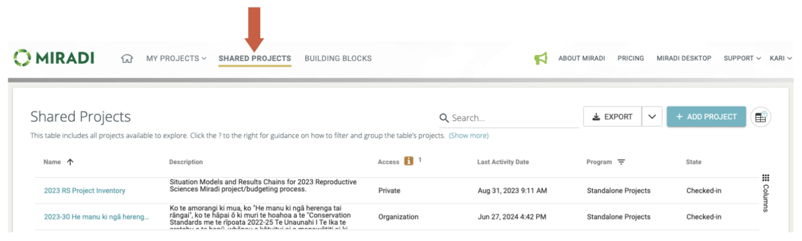Viewport: 802px width, 241px height.
Task: Click the Access column info icon
Action: point(409,161)
